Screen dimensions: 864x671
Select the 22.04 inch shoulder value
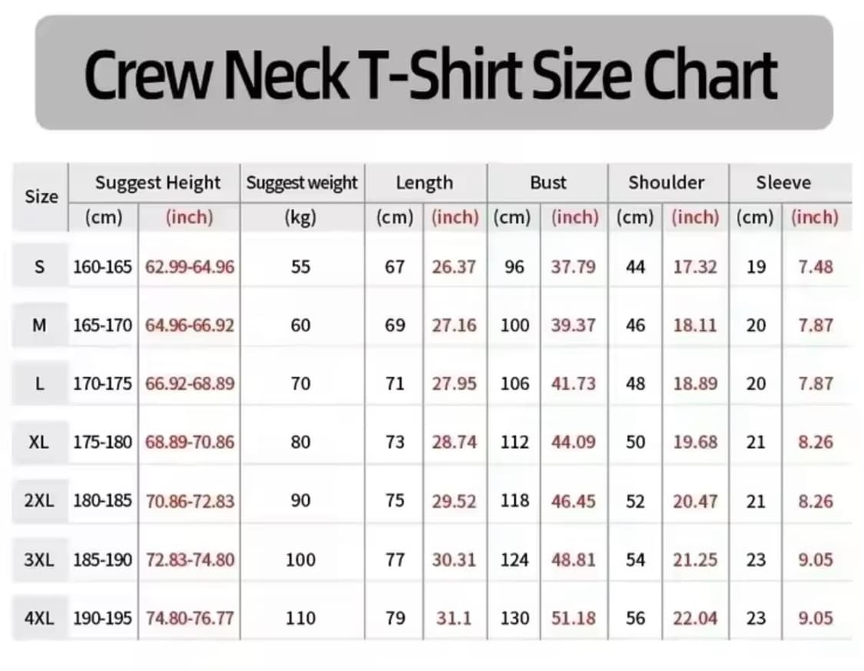(x=695, y=618)
